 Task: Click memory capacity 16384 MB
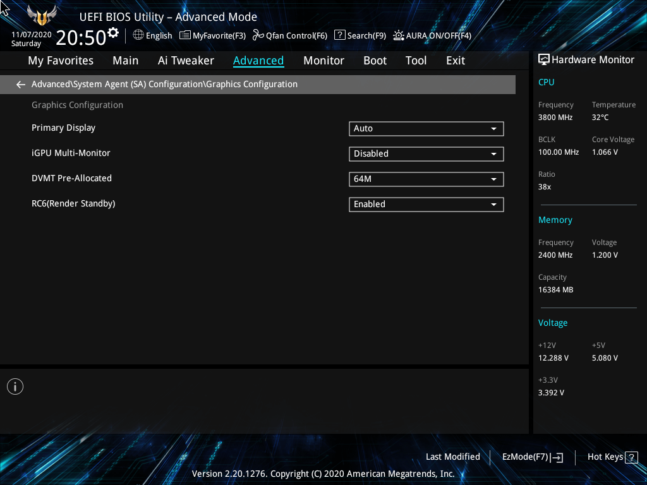coord(555,290)
